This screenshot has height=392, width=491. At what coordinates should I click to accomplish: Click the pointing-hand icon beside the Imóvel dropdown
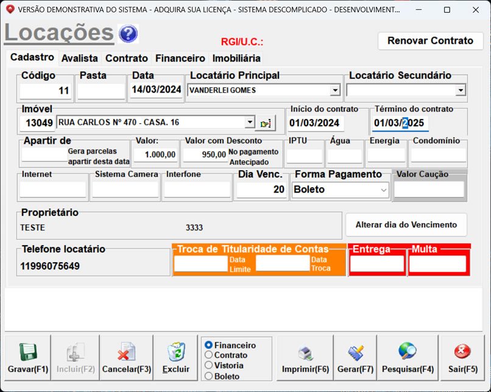coord(265,122)
